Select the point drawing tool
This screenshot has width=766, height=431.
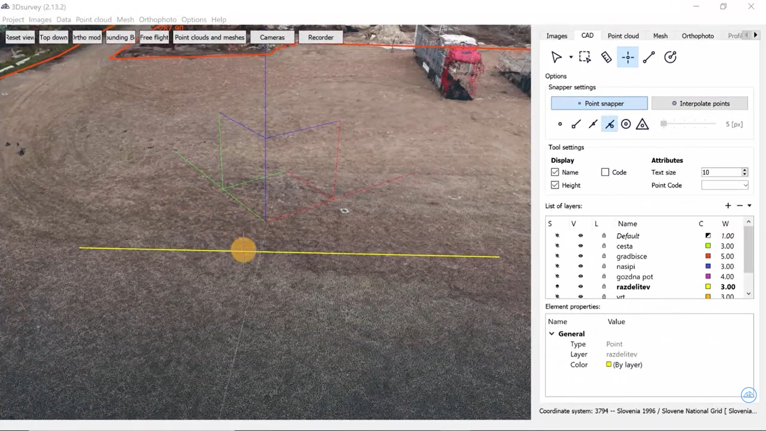(x=628, y=57)
